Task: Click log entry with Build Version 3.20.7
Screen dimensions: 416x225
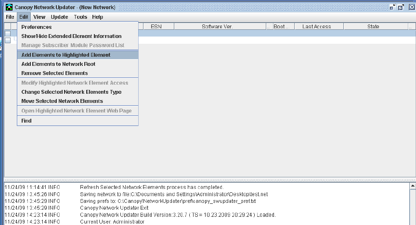Action: click(178, 215)
